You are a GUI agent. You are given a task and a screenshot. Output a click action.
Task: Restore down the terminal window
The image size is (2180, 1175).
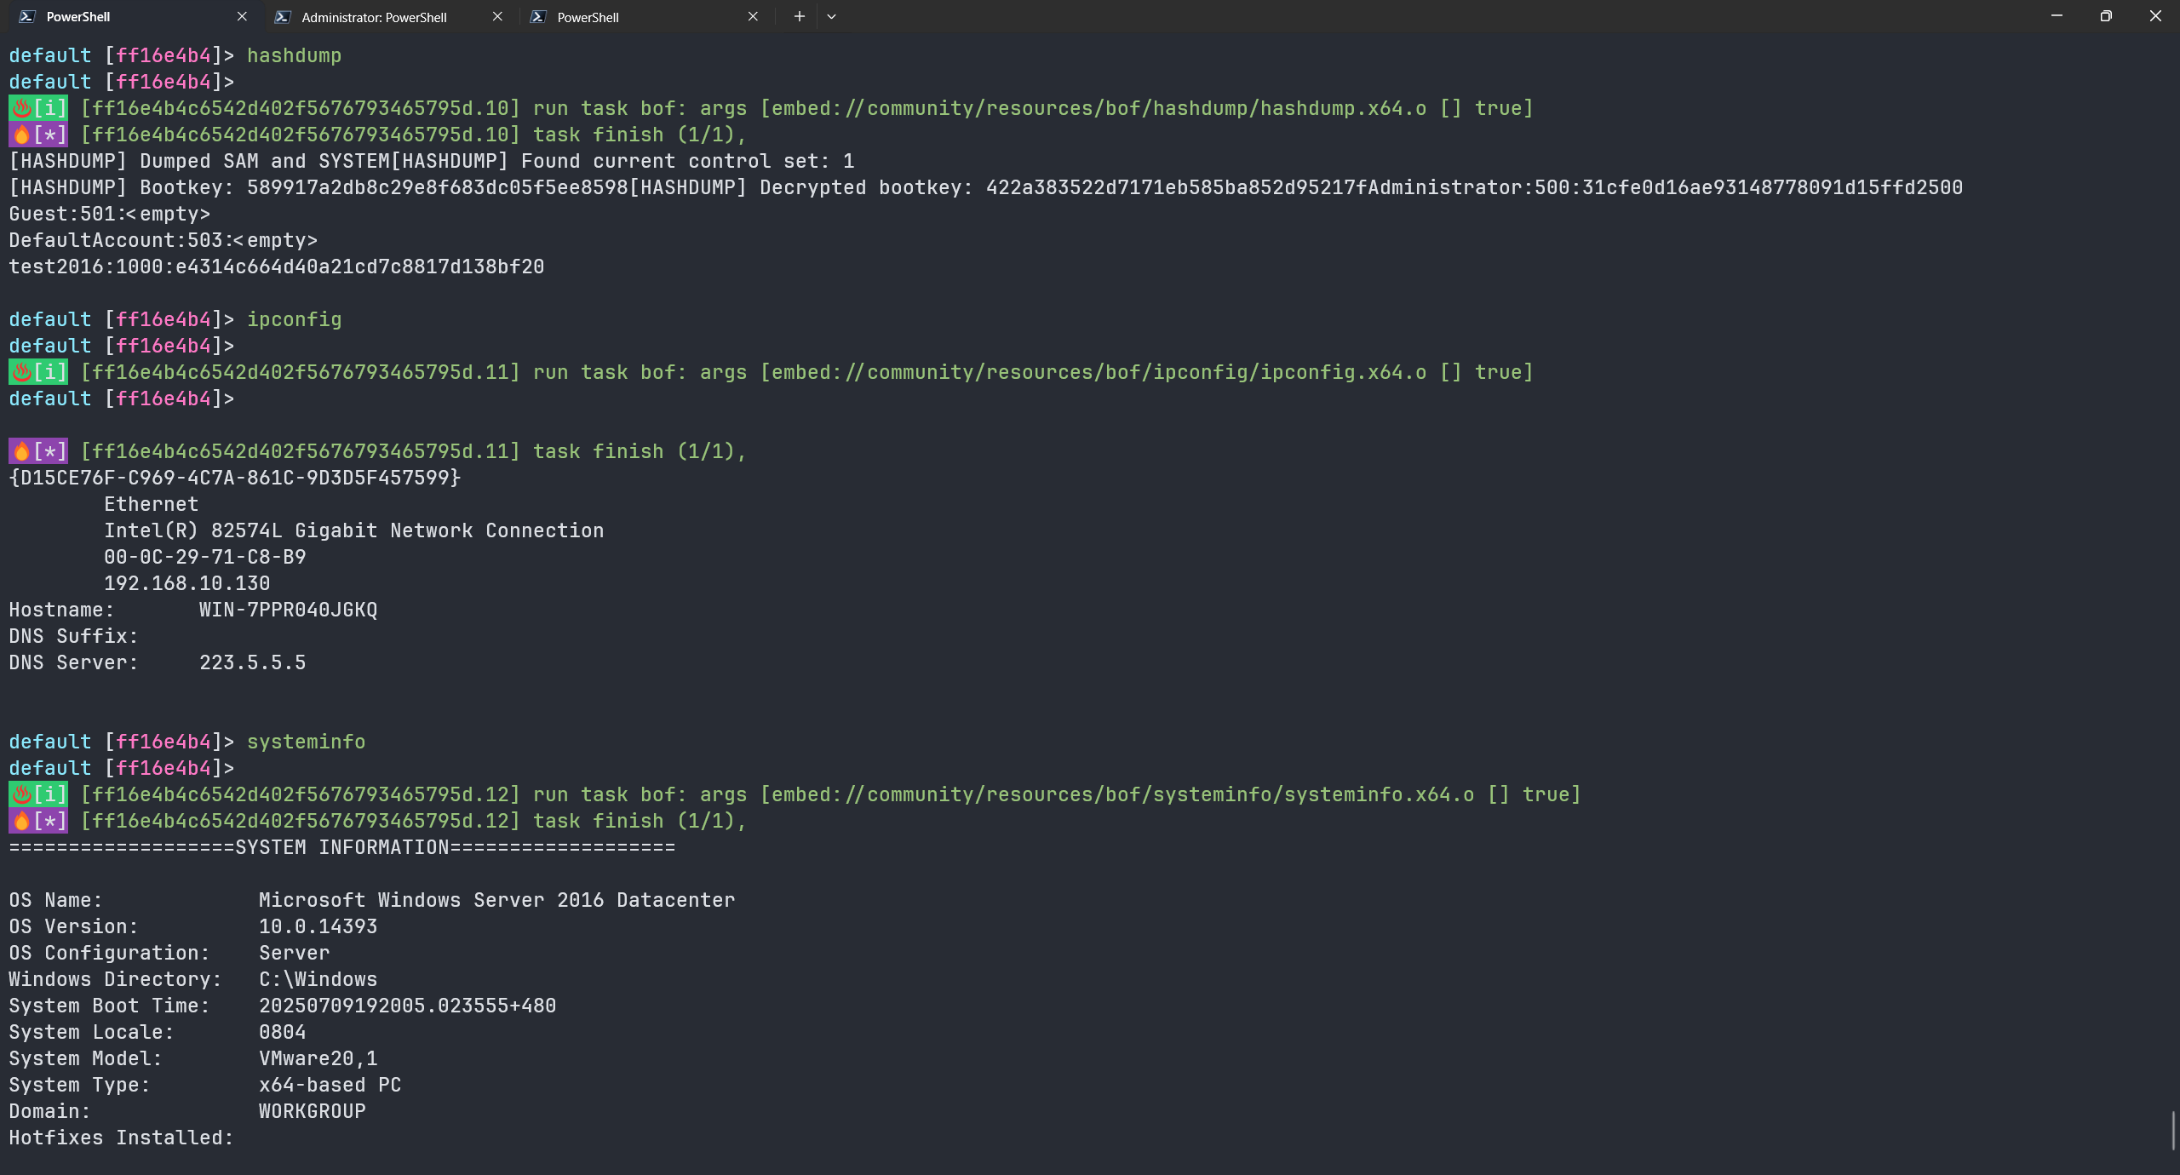[2106, 16]
